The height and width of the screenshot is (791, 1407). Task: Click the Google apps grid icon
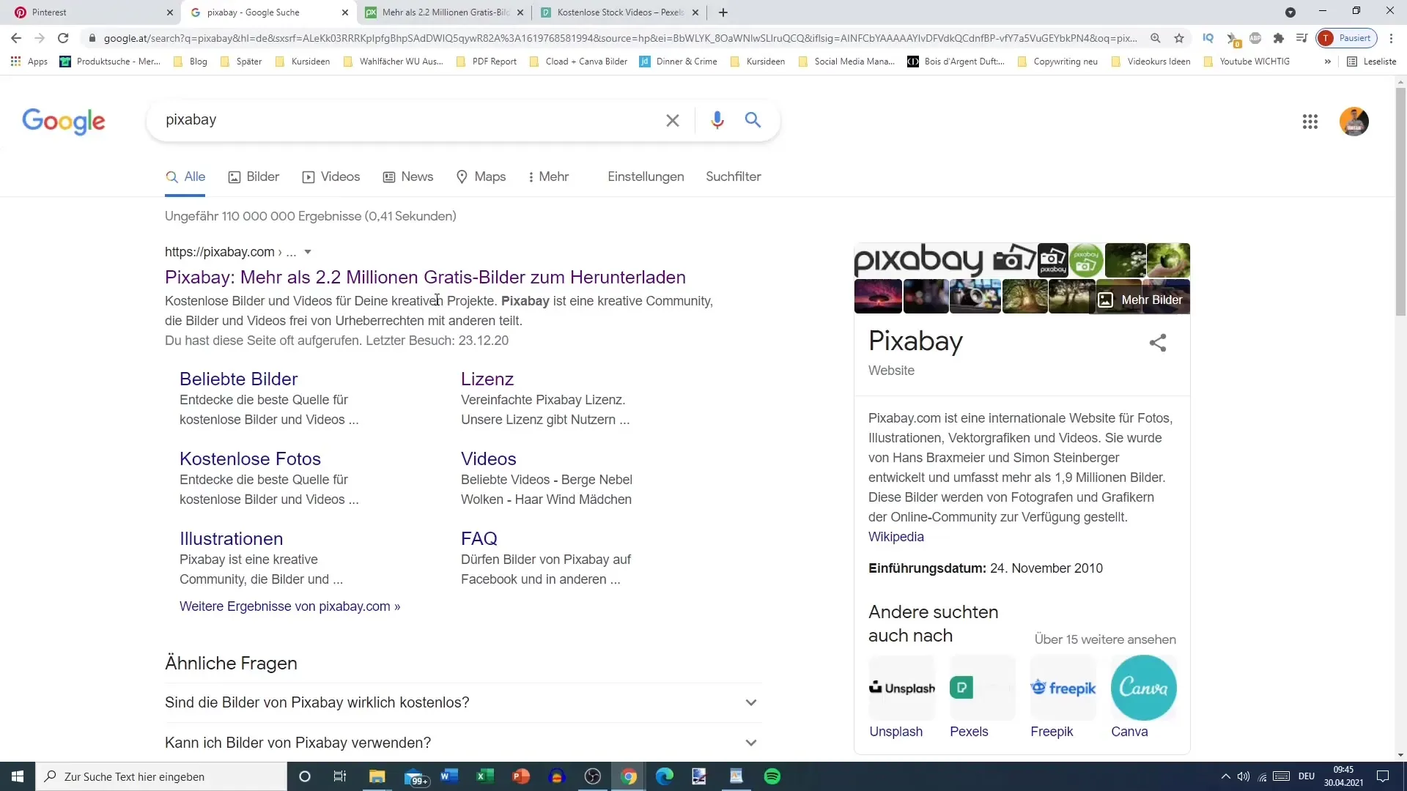[x=1310, y=120]
